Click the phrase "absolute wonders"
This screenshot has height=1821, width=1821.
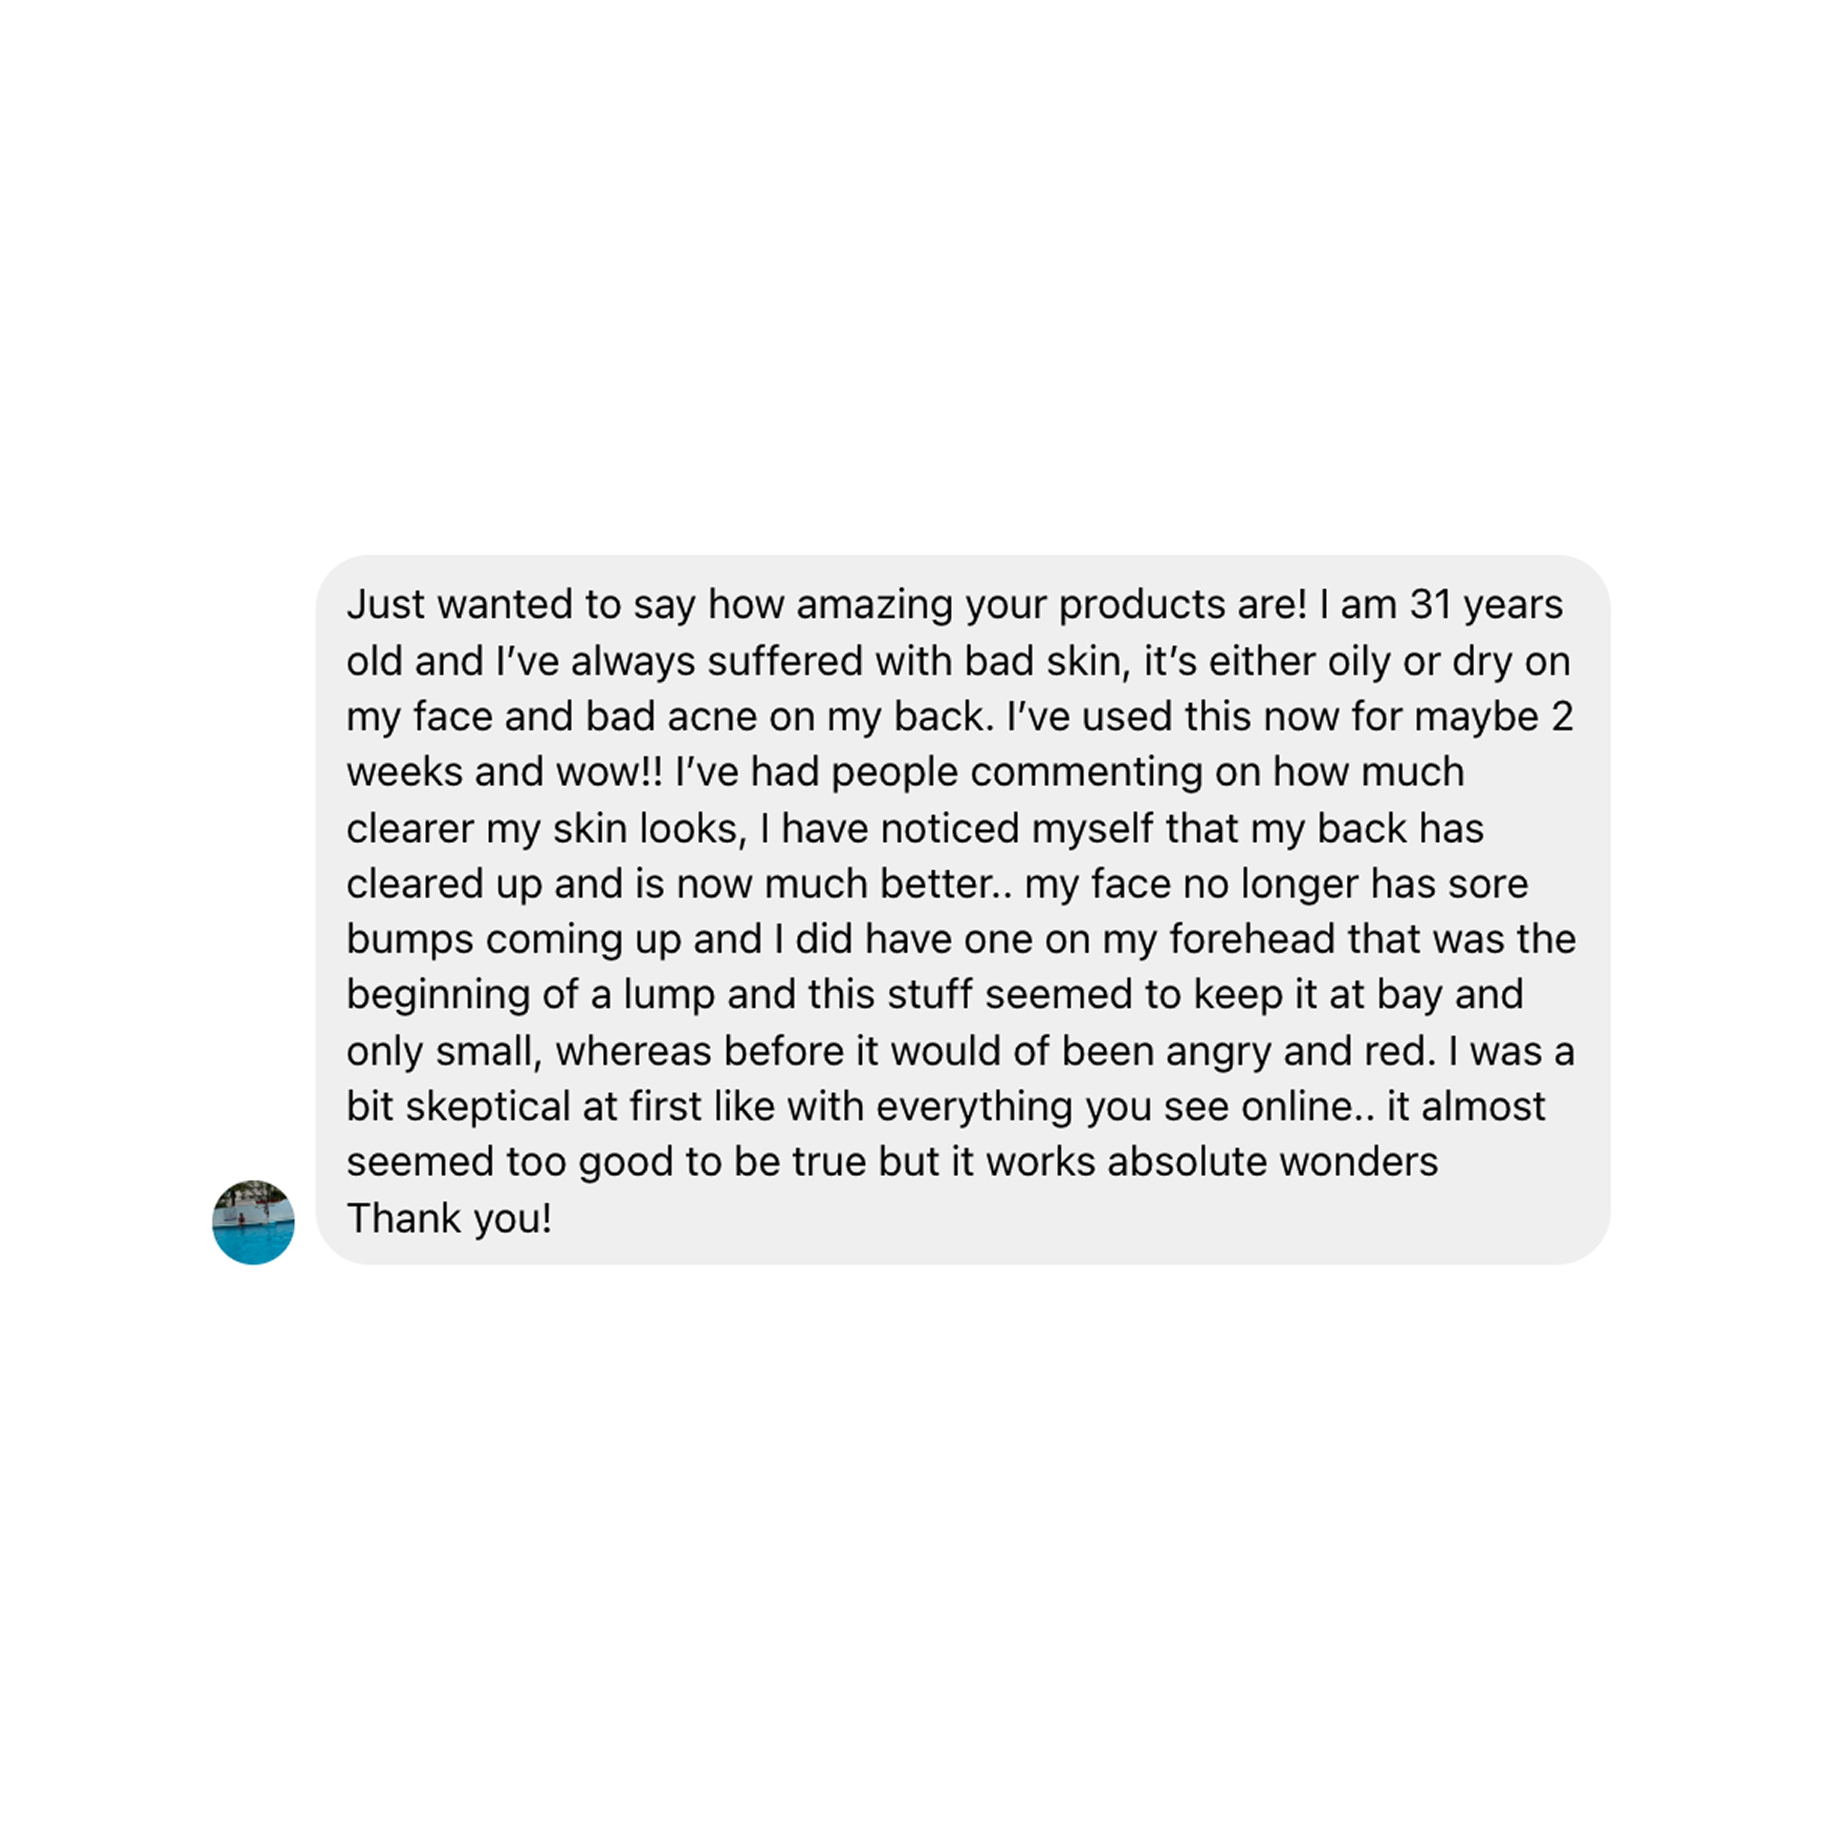coord(1272,1162)
